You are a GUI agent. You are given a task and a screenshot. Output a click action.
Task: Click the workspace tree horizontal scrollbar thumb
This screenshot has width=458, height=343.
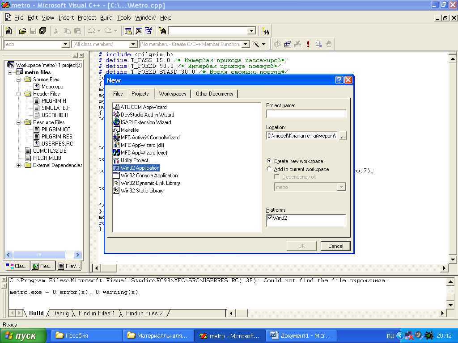coord(39,255)
